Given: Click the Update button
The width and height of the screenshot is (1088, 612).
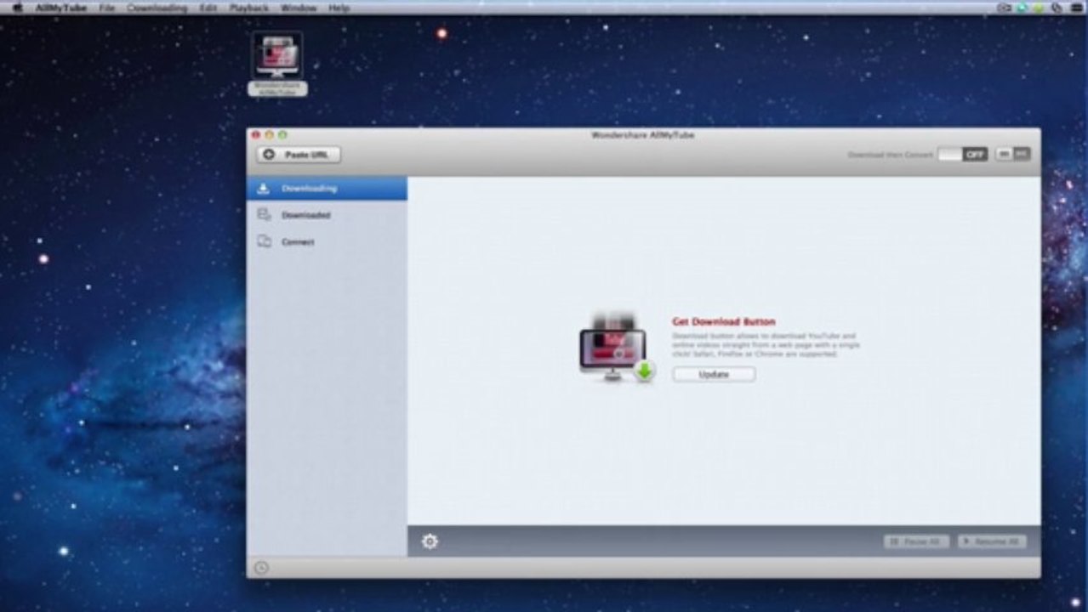Looking at the screenshot, I should point(714,374).
